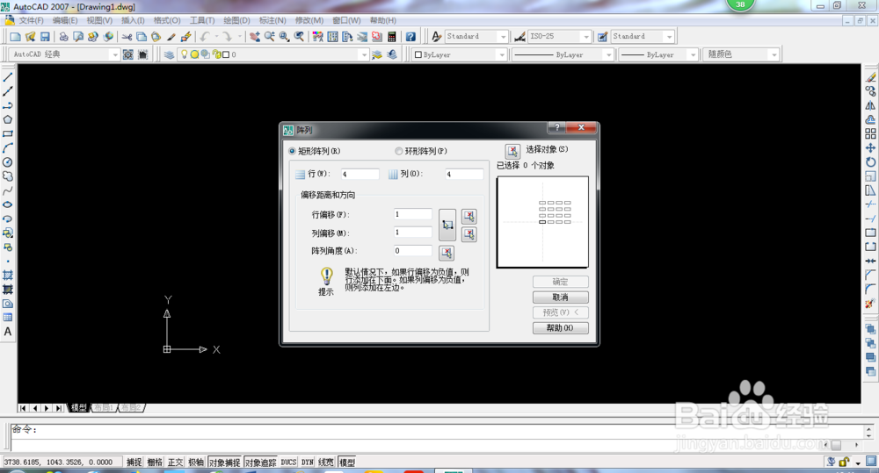Screen dimensions: 879x473
Task: Select the Rectangle draw tool
Action: [x=8, y=133]
